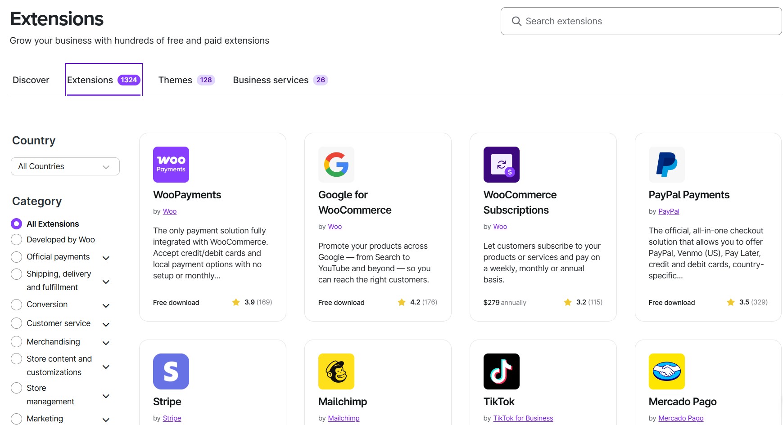Select the Store management radio button
This screenshot has height=425, width=783.
(16, 388)
